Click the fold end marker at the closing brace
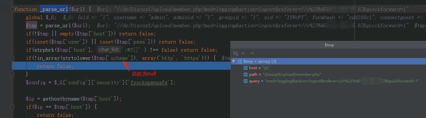 click(12, 74)
